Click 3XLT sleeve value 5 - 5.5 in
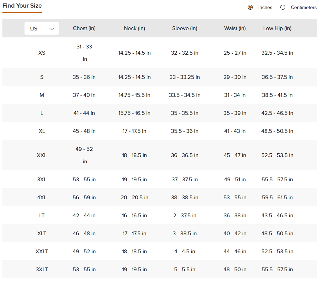The image size is (327, 291). [184, 269]
